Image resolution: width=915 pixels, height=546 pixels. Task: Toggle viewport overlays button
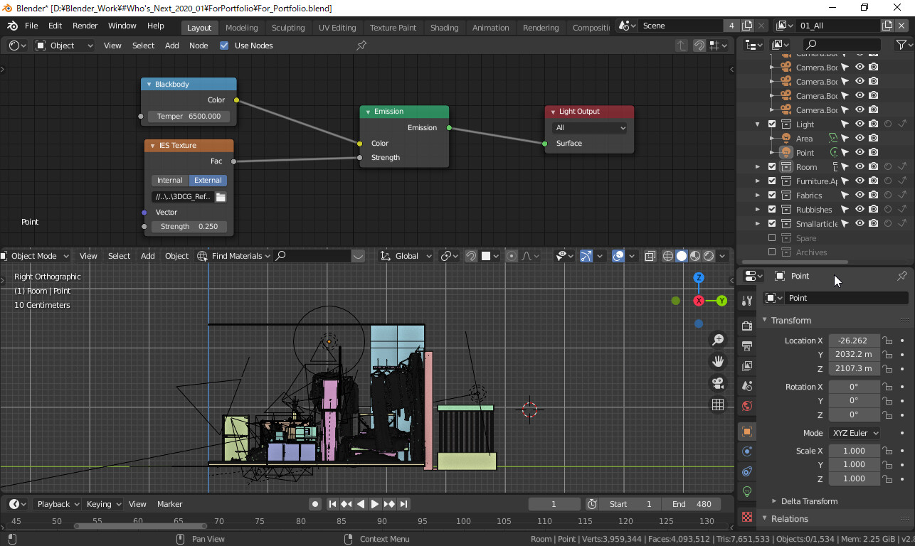pos(618,256)
